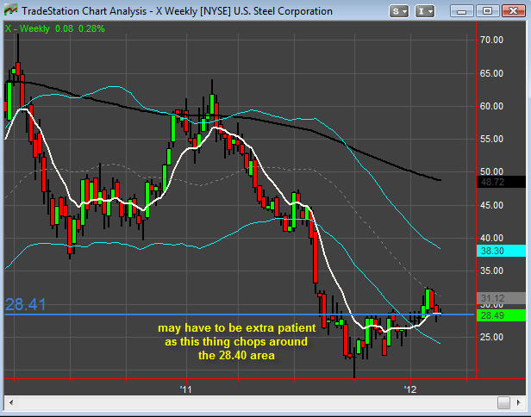Click the 50.00 price axis label
This screenshot has width=531, height=417.
pos(491,171)
